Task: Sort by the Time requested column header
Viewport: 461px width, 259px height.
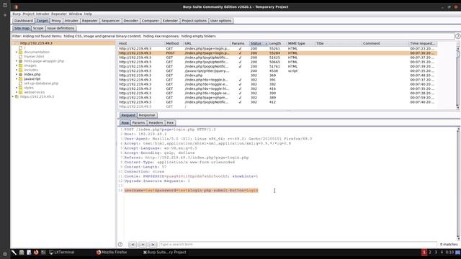Action: click(x=423, y=43)
